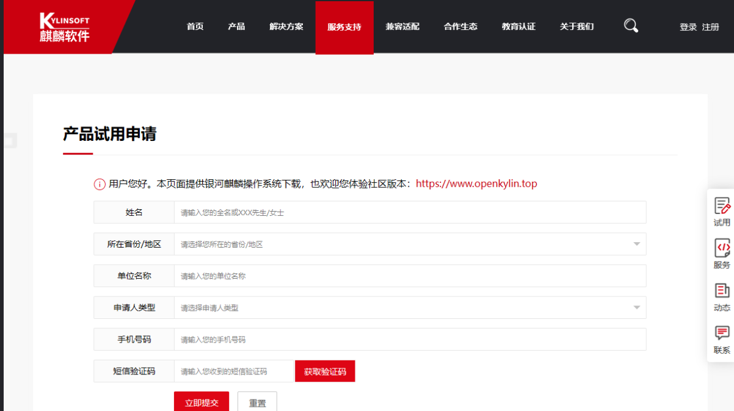Go to 兼容适配 in navigation
The width and height of the screenshot is (734, 411).
click(402, 27)
